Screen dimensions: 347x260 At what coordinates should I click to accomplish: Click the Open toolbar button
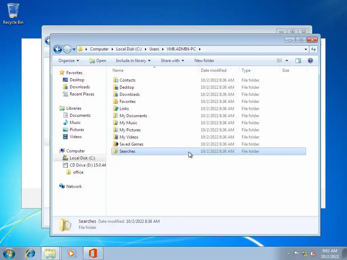(x=98, y=61)
